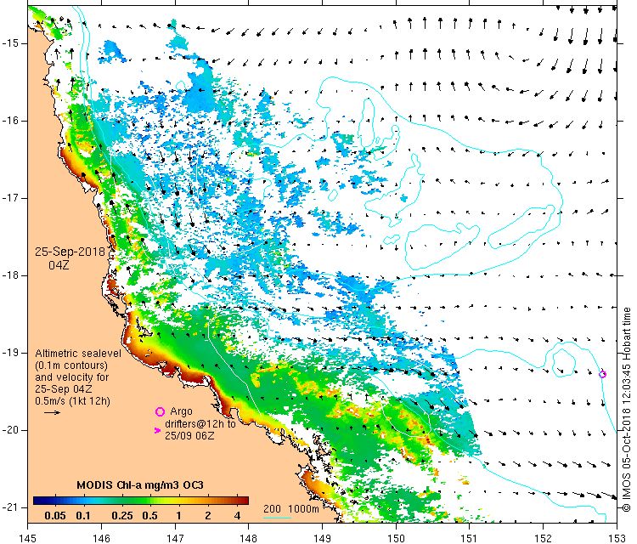The width and height of the screenshot is (637, 544).
Task: Click latitude label -19
Action: [x=9, y=353]
